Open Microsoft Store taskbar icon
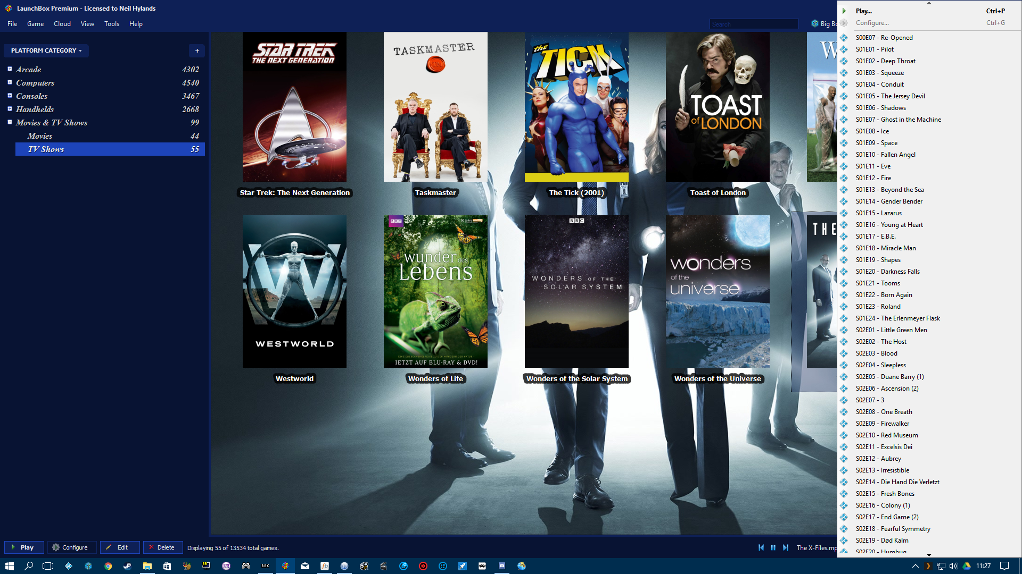Viewport: 1022px width, 574px height. click(167, 566)
